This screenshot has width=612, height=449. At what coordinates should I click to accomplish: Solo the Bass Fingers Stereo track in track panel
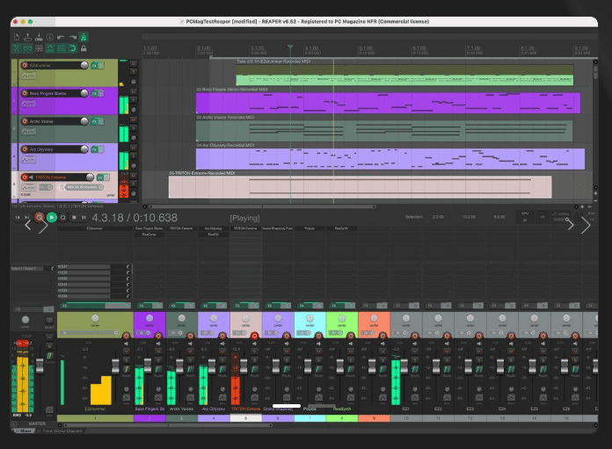coord(134,100)
